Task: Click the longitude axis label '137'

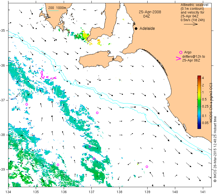Action: 91,192
